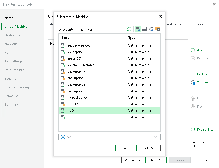This screenshot has width=219, height=168.
Task: Select the ahvbkpsrv row name
Action: point(75,52)
